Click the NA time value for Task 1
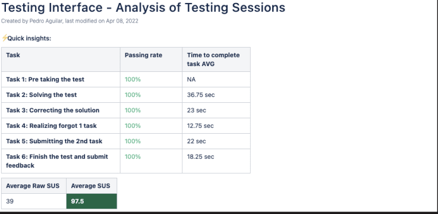This screenshot has width=438, height=214. (x=191, y=79)
